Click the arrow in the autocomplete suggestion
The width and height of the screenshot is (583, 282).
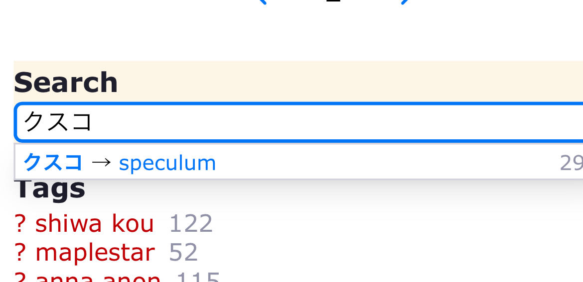click(101, 163)
